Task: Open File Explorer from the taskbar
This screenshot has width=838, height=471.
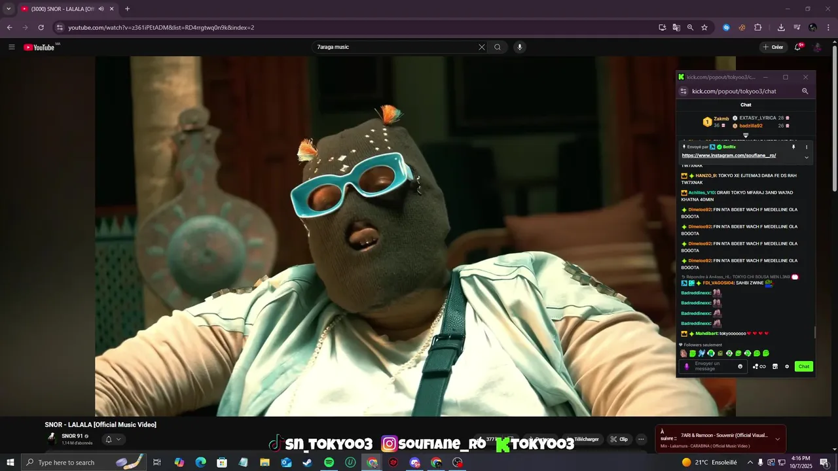Action: click(264, 462)
